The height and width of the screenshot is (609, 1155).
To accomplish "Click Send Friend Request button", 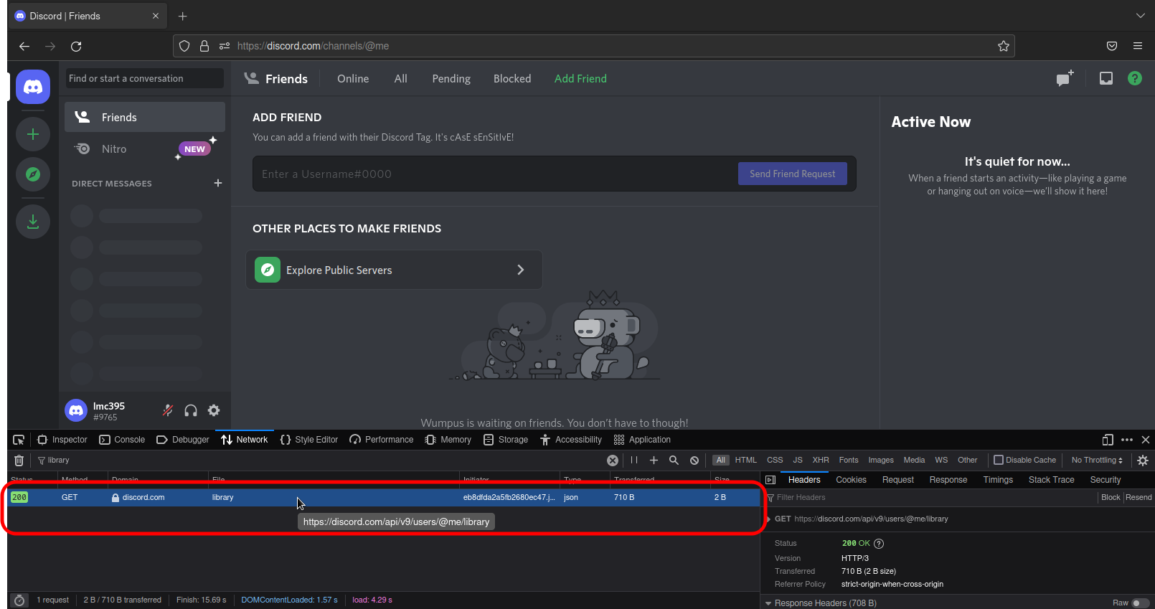I will tap(793, 174).
